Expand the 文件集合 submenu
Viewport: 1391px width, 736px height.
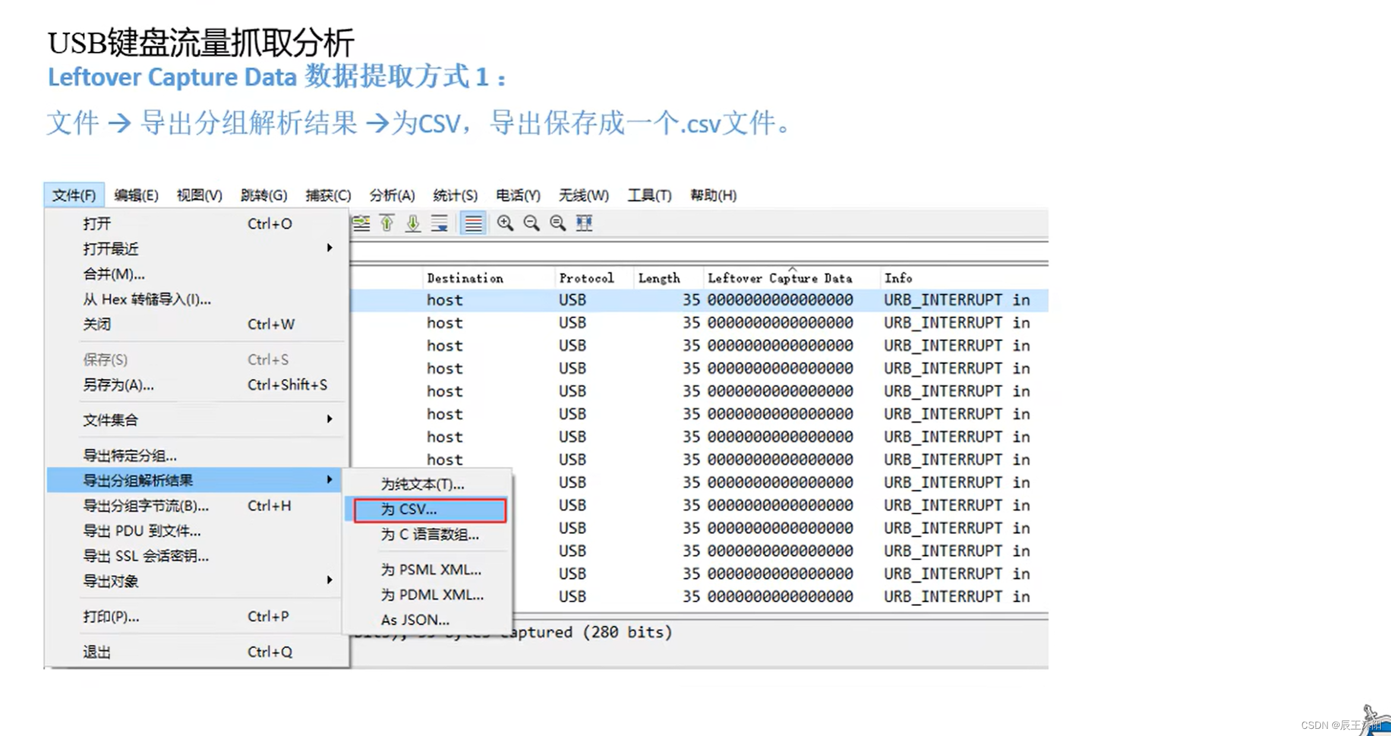[x=196, y=420]
